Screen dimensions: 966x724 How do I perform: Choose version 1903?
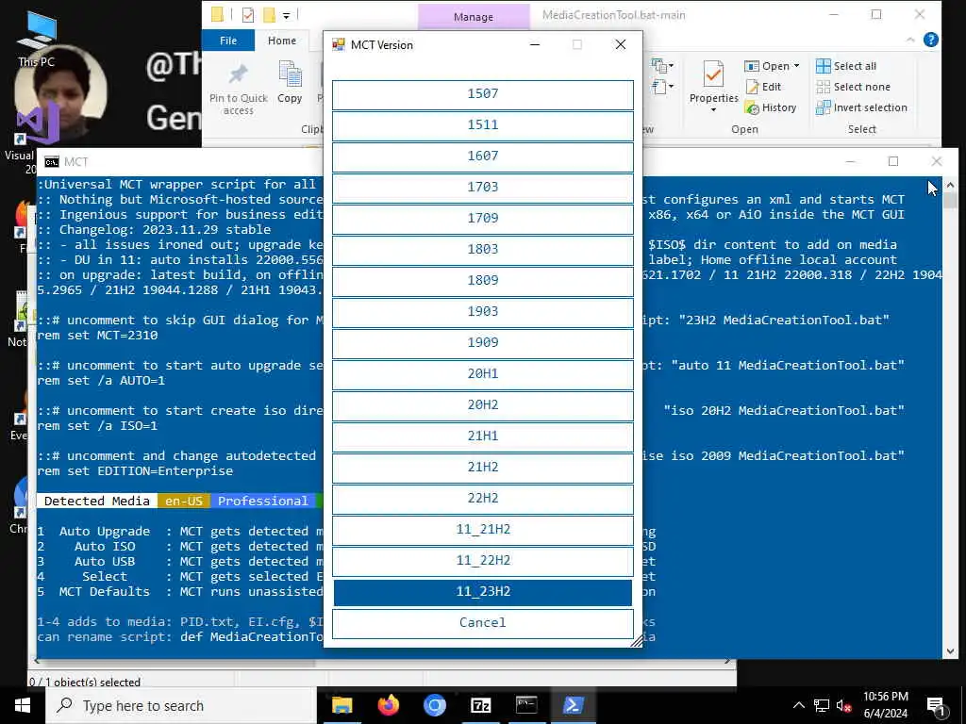(482, 312)
